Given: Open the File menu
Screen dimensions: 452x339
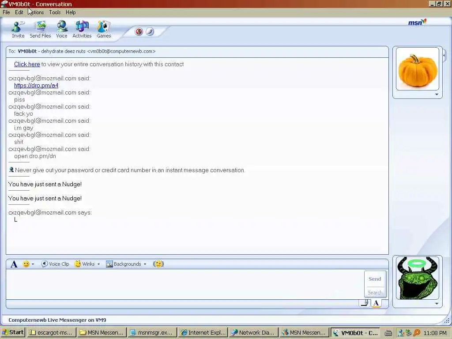Looking at the screenshot, I should (x=6, y=12).
